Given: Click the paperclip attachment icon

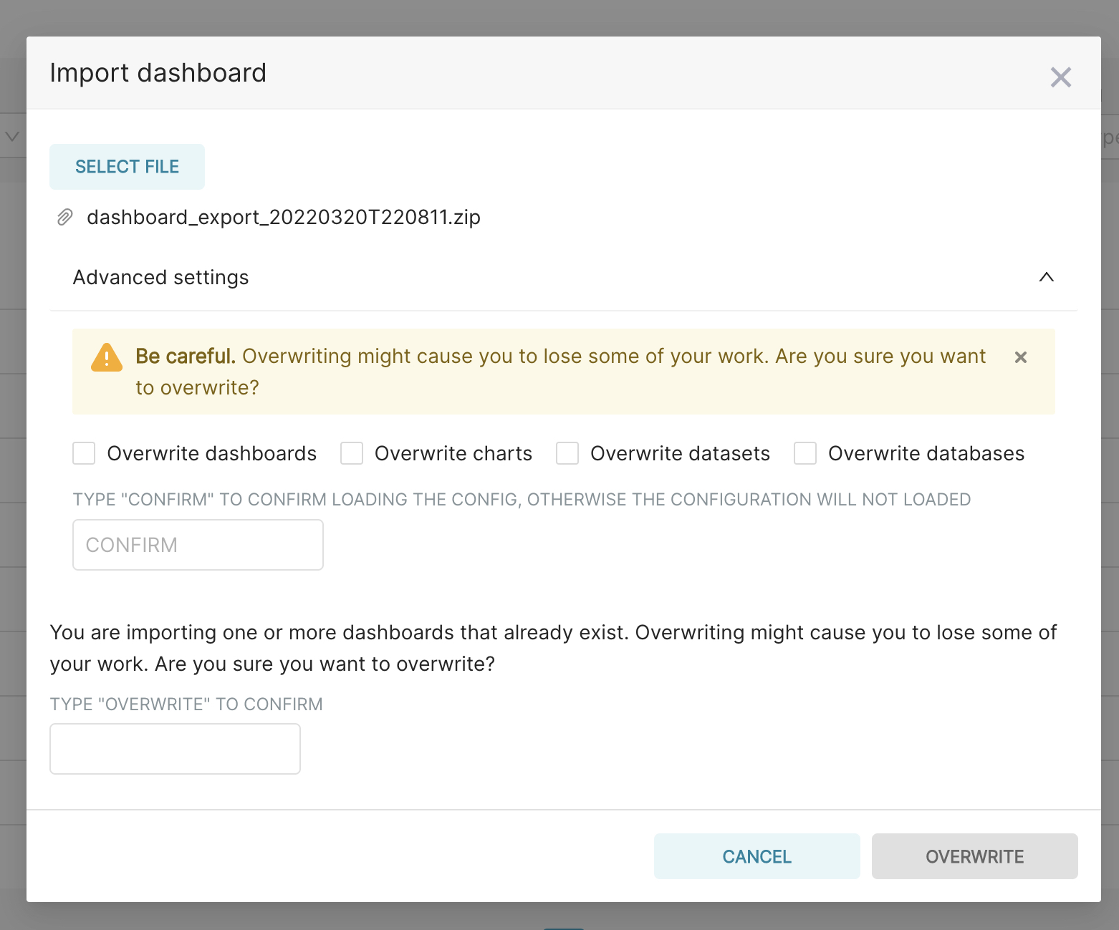Looking at the screenshot, I should pyautogui.click(x=65, y=217).
